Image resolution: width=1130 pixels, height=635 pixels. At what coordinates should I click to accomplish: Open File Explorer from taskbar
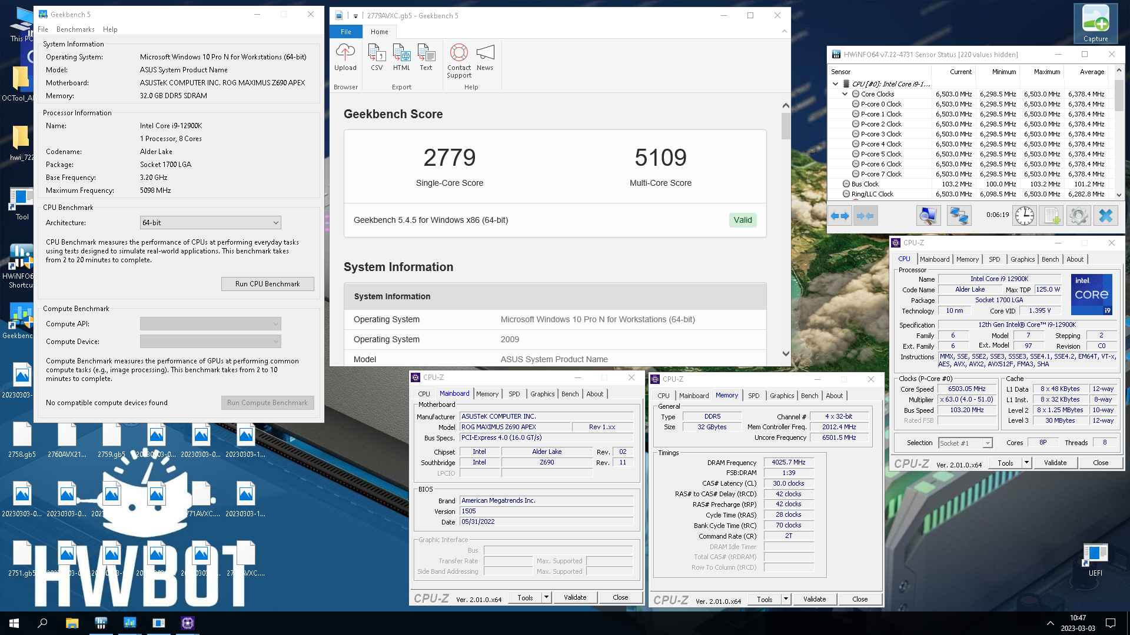coord(72,623)
